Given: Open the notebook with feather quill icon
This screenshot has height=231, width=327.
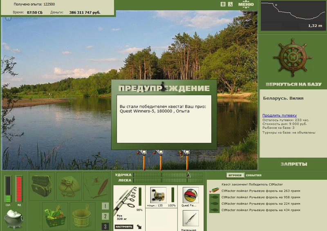Looking at the screenshot, I should pyautogui.click(x=96, y=186).
